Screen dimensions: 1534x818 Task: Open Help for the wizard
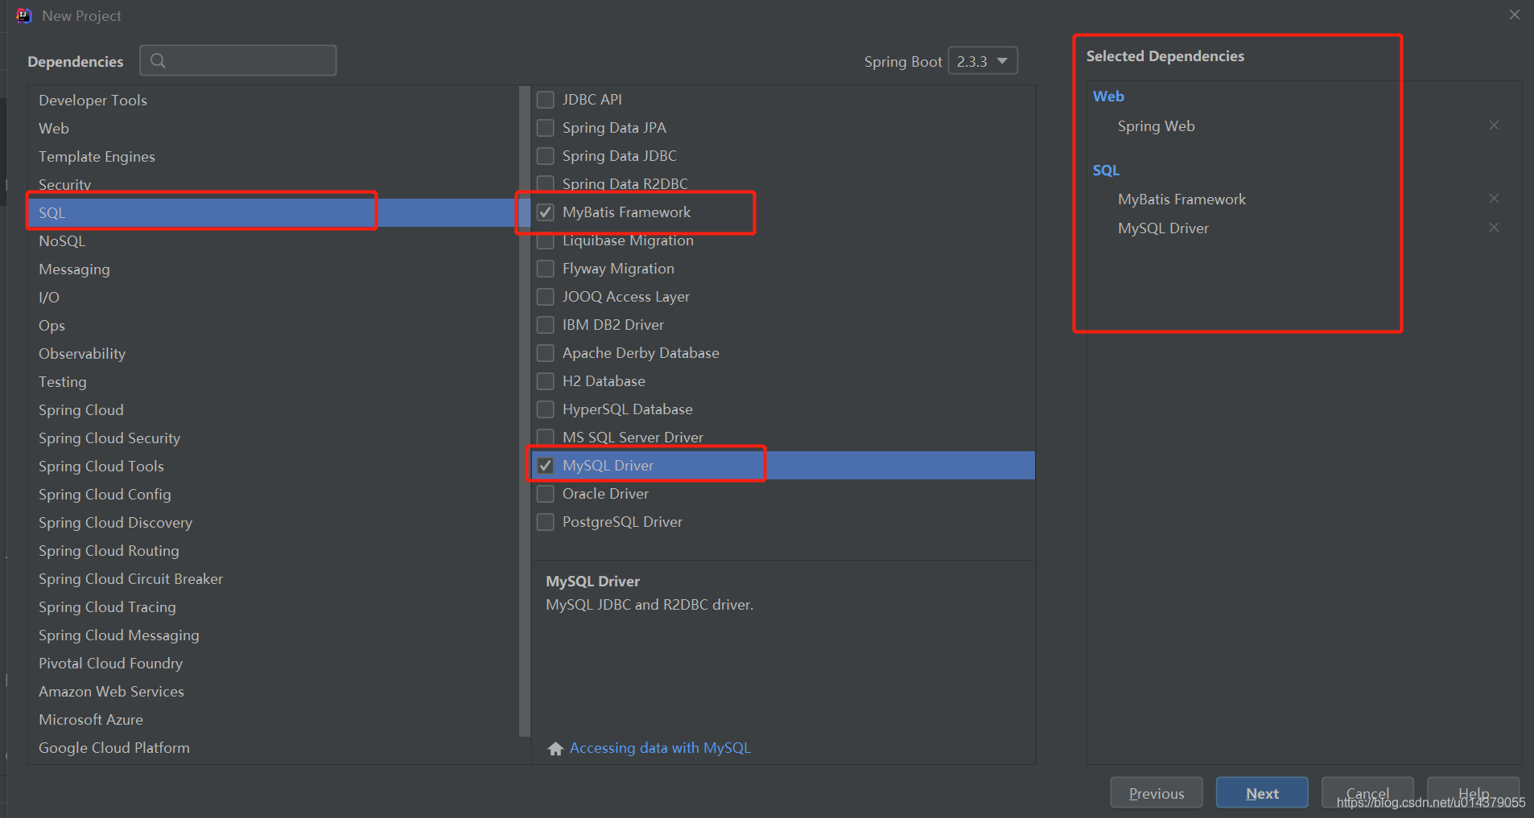1473,793
